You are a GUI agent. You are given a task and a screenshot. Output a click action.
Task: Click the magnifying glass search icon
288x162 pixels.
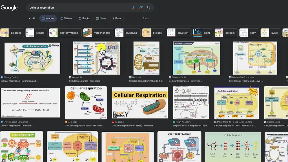pos(149,8)
